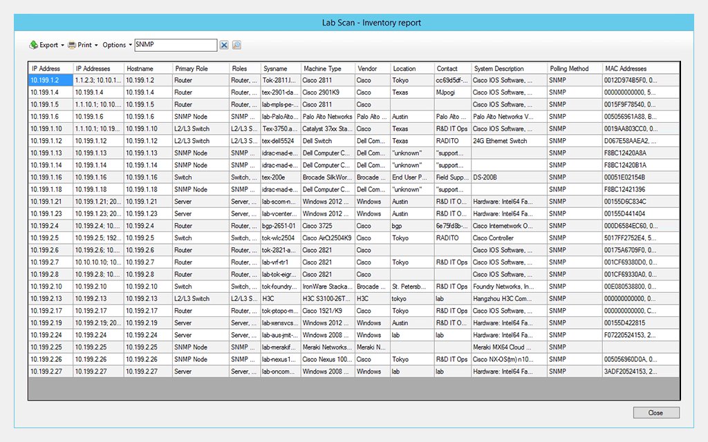The height and width of the screenshot is (442, 708).
Task: Sort by Vendor column header
Action: click(x=373, y=68)
